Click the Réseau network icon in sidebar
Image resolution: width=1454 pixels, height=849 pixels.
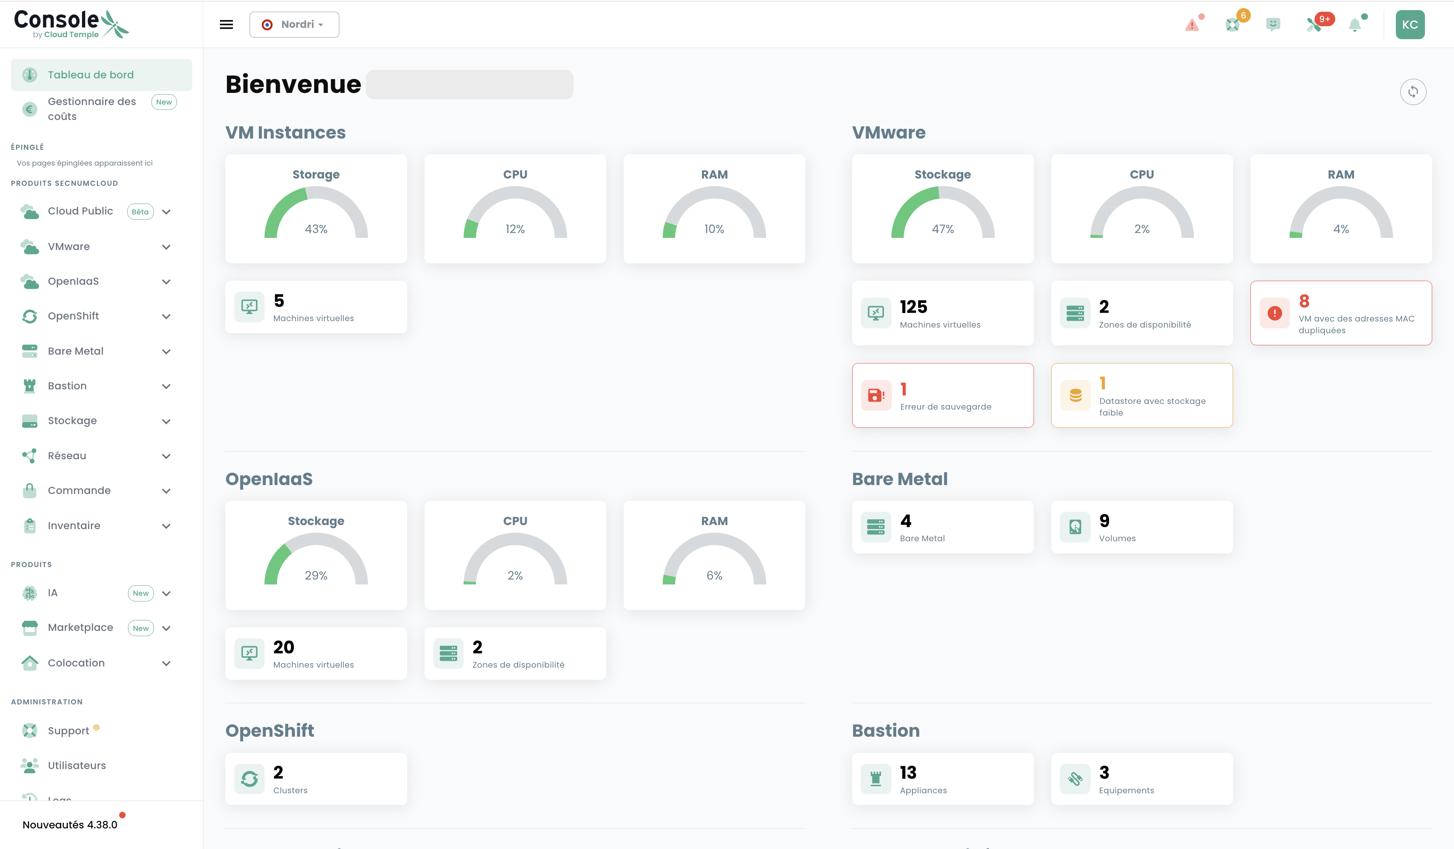coord(29,455)
